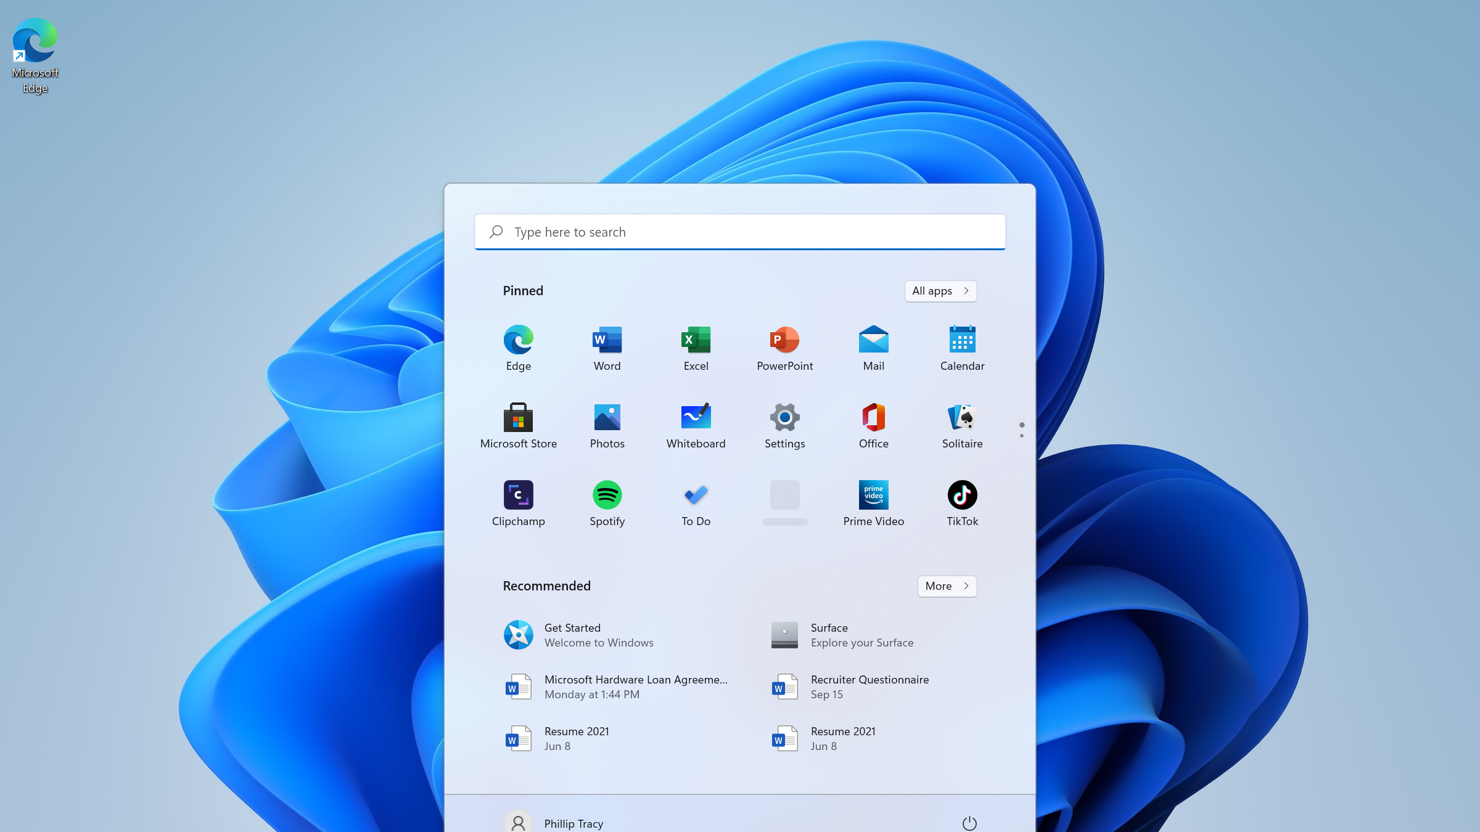Expand the All apps list

click(940, 291)
